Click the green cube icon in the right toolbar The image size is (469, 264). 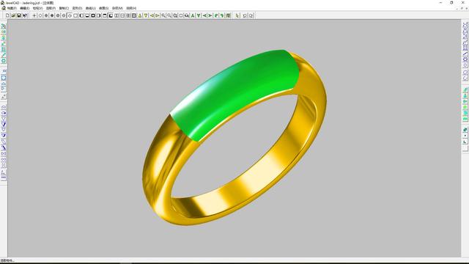(465, 130)
